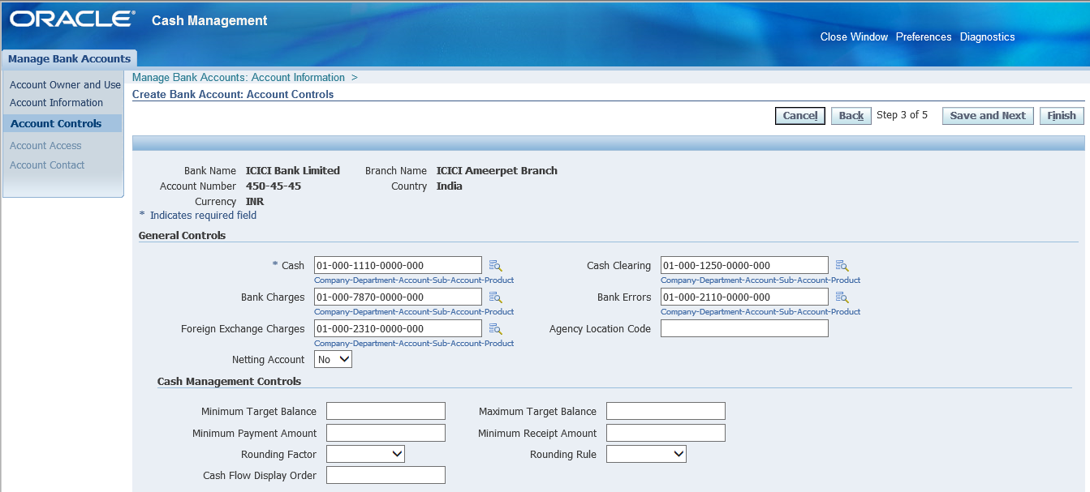This screenshot has height=492, width=1090.
Task: Open the Cash account search lookup icon
Action: pos(495,265)
